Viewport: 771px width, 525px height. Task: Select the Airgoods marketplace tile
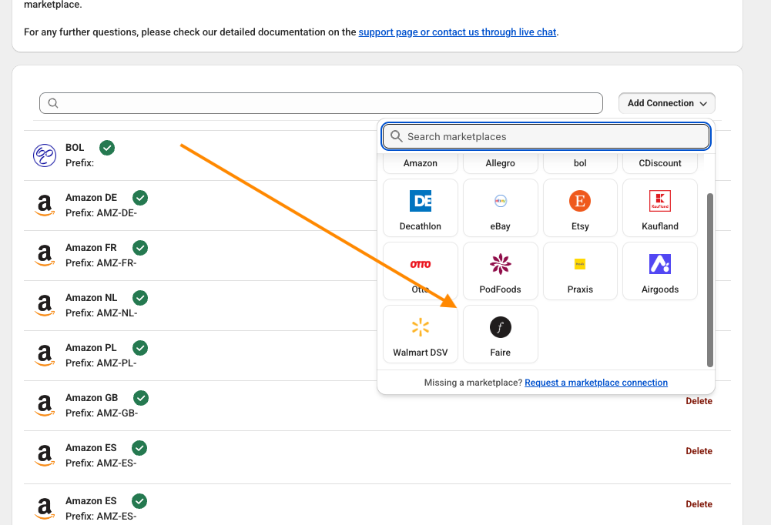tap(660, 271)
